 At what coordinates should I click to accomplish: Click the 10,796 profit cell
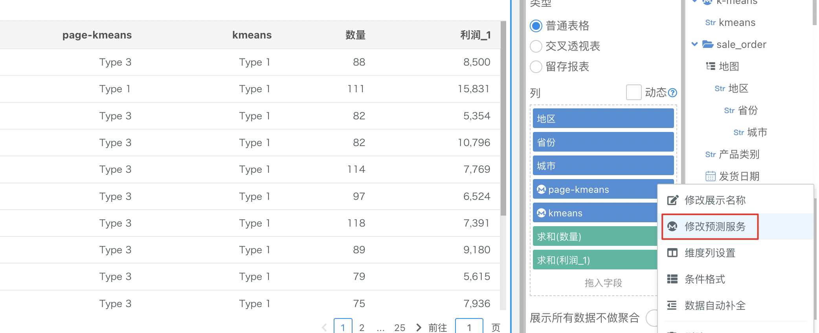474,143
